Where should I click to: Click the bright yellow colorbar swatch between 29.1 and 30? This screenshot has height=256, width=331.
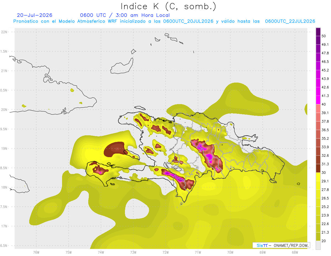pos(318,177)
